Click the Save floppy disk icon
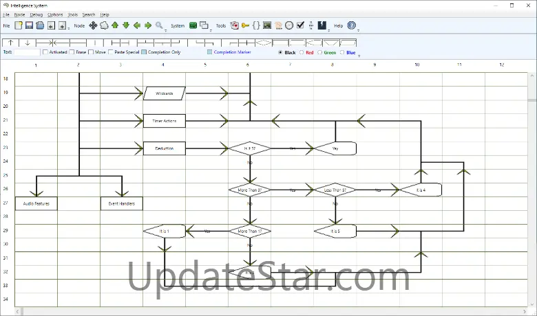 [x=30, y=25]
